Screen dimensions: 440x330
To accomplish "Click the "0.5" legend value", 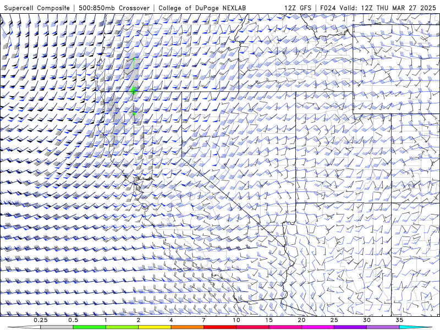I will coord(73,320).
